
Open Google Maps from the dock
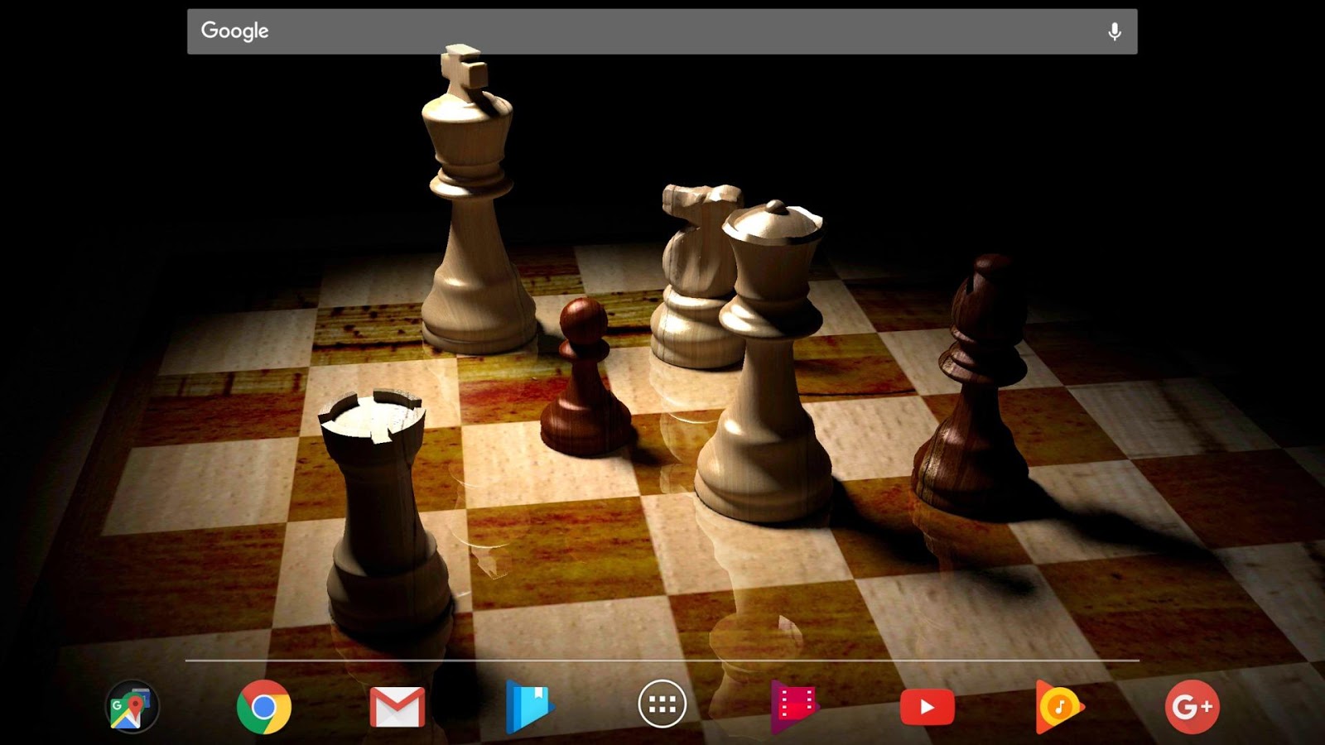[132, 706]
